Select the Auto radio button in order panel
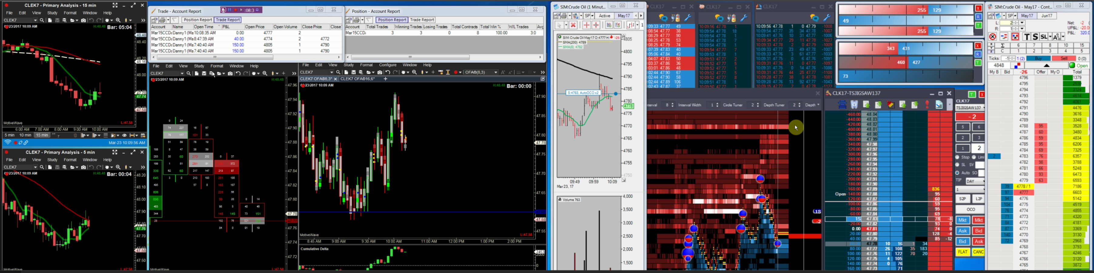This screenshot has height=273, width=1094. [957, 173]
